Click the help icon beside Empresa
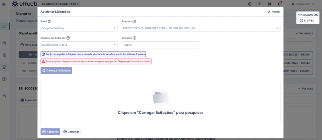This screenshot has height=140, width=322. point(134,21)
